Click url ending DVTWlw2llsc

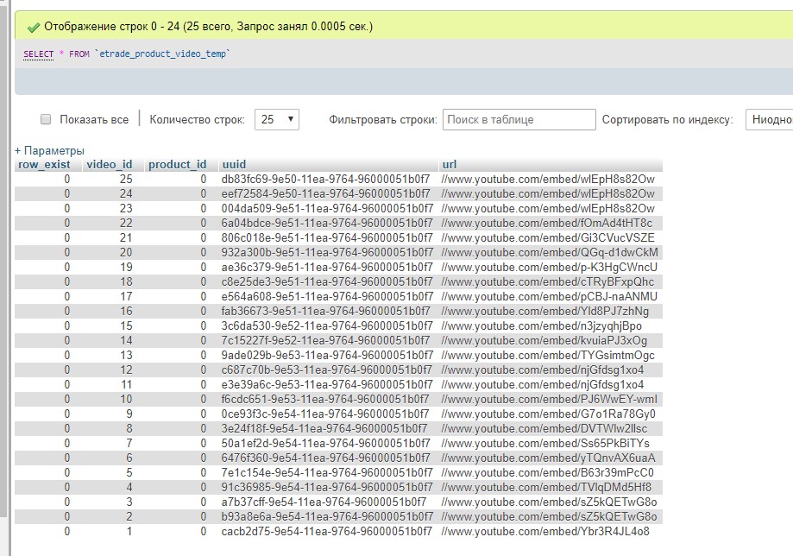pyautogui.click(x=544, y=428)
